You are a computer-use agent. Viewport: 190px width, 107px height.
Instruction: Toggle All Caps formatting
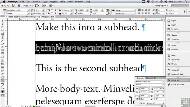(49, 10)
